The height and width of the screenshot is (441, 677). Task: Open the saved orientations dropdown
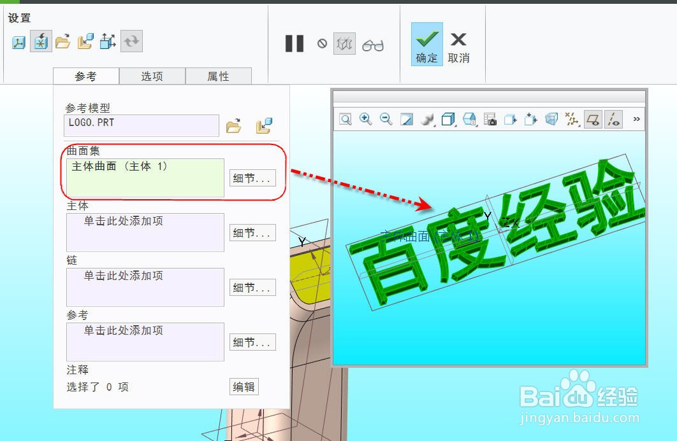point(469,120)
